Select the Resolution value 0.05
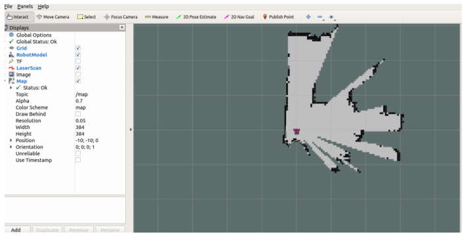Viewport: 465px width, 237px height. tap(81, 120)
